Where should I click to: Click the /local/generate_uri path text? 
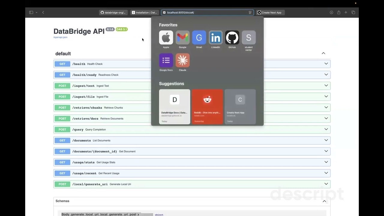[x=90, y=184]
